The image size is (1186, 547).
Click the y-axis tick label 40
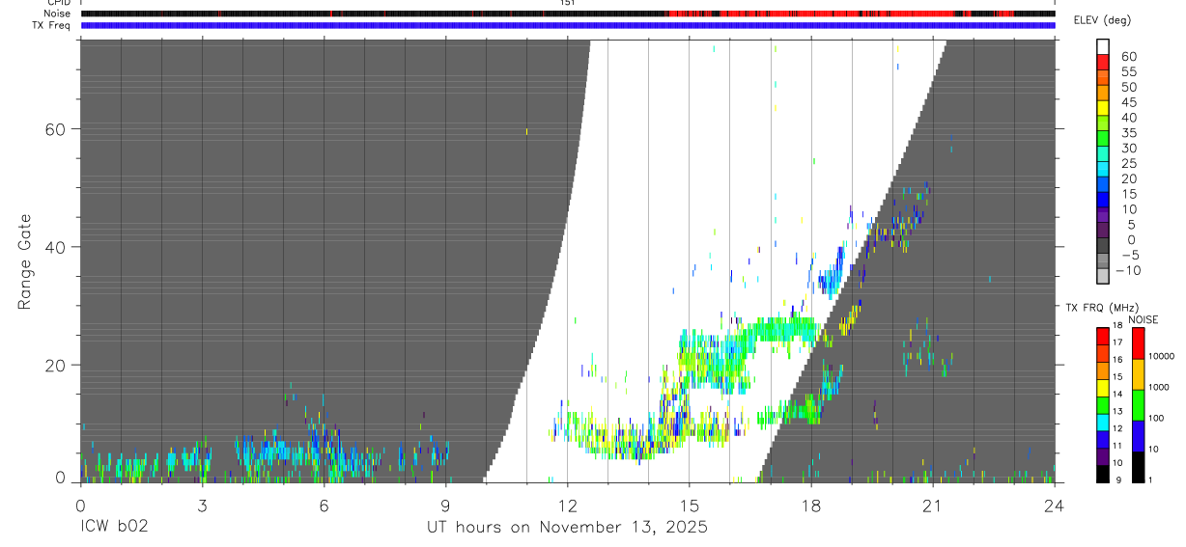click(x=53, y=247)
